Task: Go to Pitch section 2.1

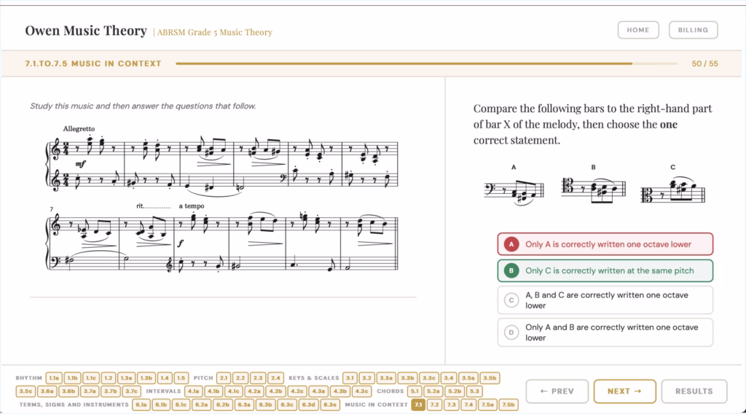Action: pyautogui.click(x=224, y=378)
